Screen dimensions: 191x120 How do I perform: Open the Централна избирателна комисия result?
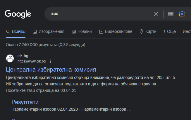(x=51, y=70)
